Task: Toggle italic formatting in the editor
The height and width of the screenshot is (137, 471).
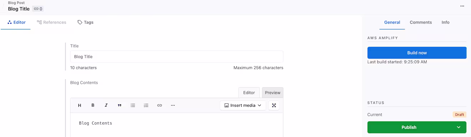Action: (106, 105)
